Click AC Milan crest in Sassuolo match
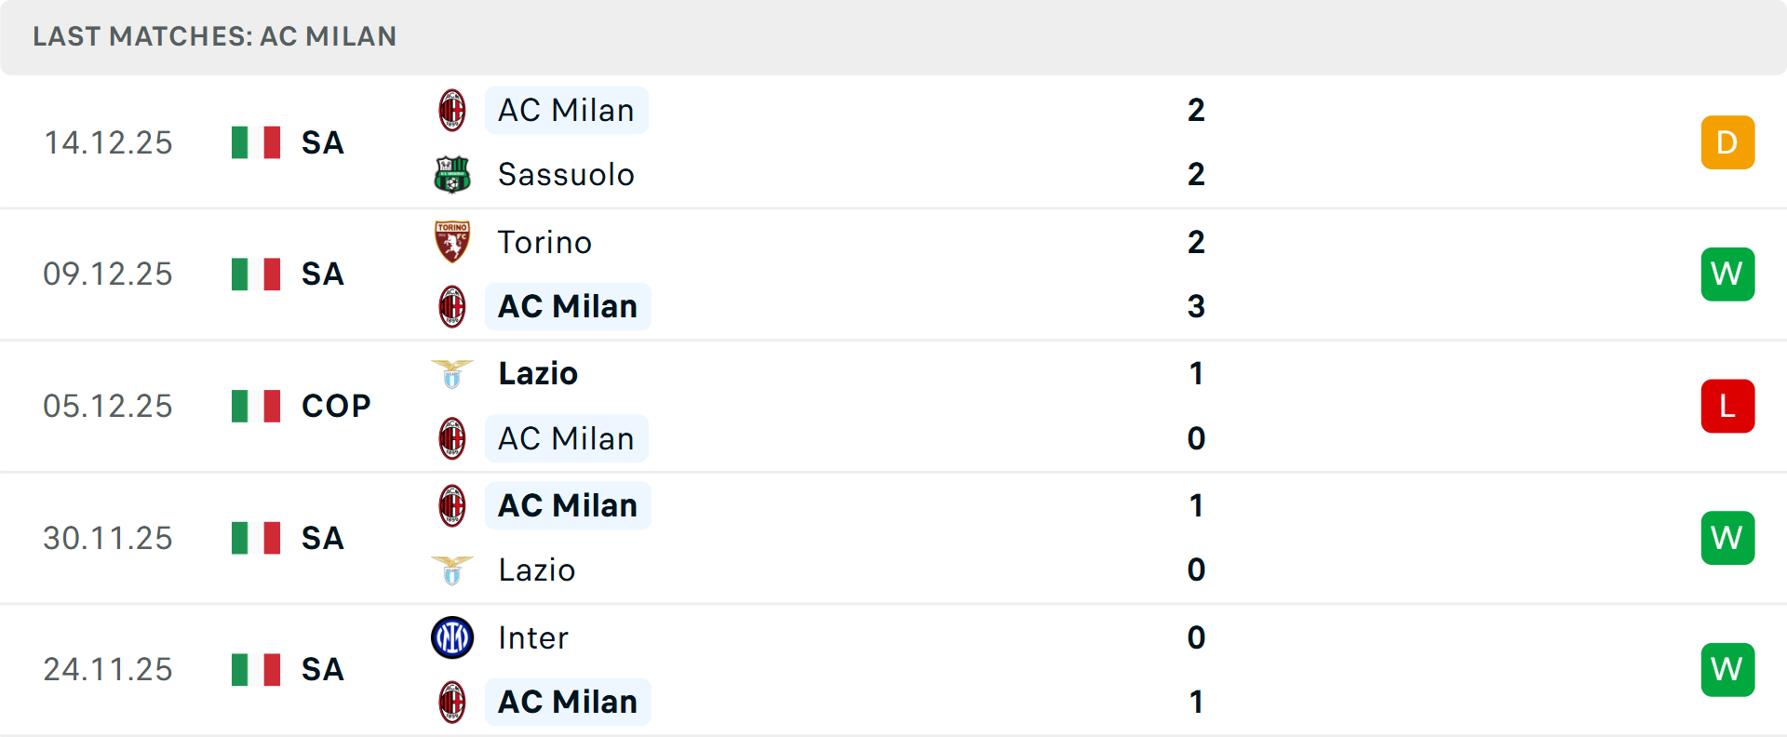 pyautogui.click(x=452, y=111)
